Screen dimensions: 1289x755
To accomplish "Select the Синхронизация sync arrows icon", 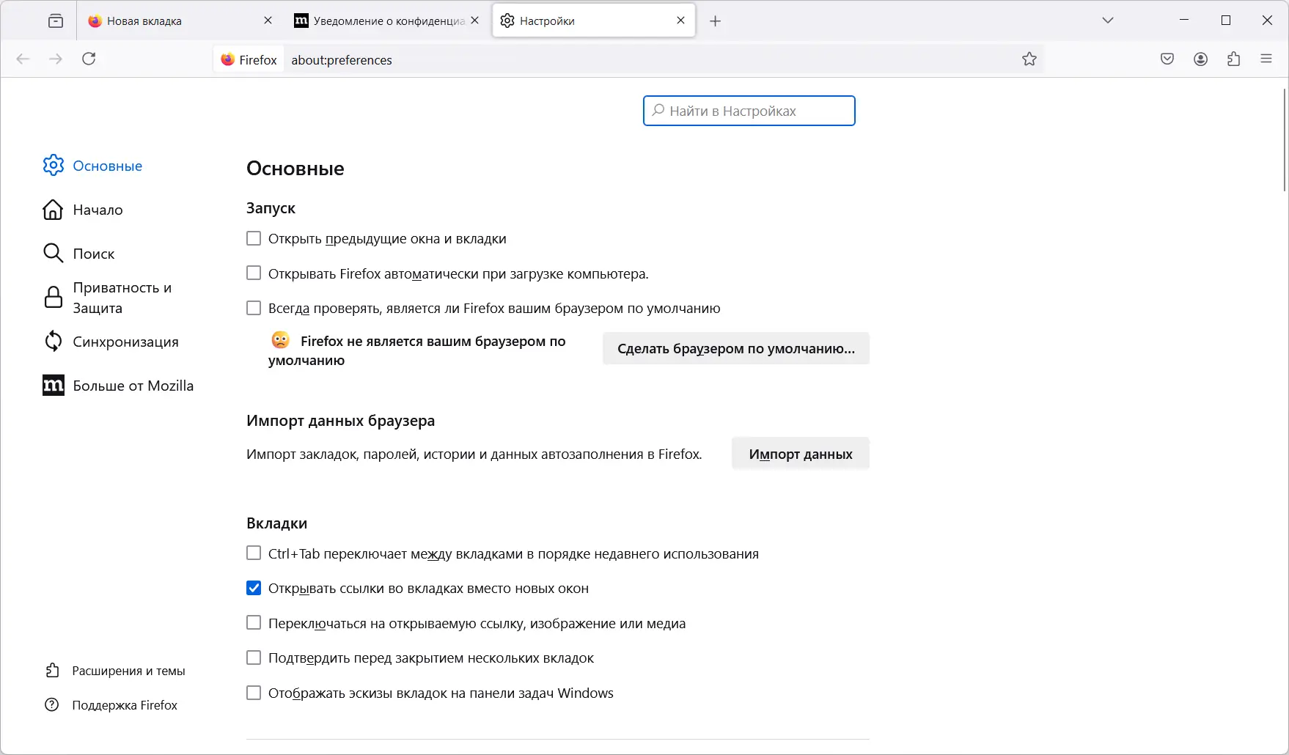I will 52,341.
